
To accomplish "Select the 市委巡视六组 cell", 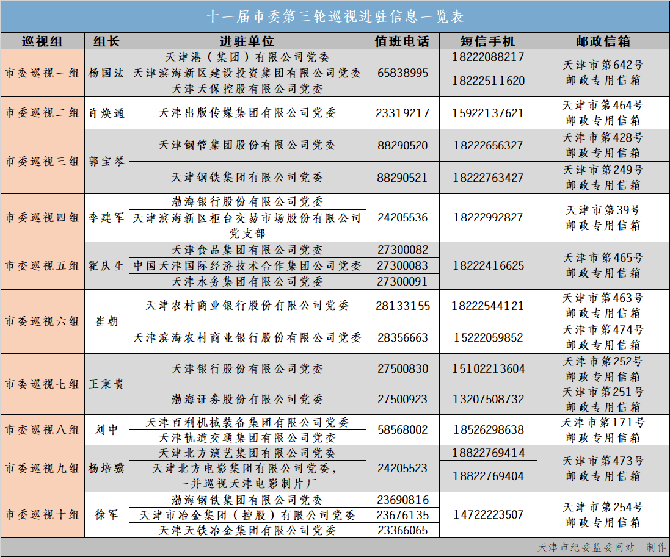I will point(42,322).
